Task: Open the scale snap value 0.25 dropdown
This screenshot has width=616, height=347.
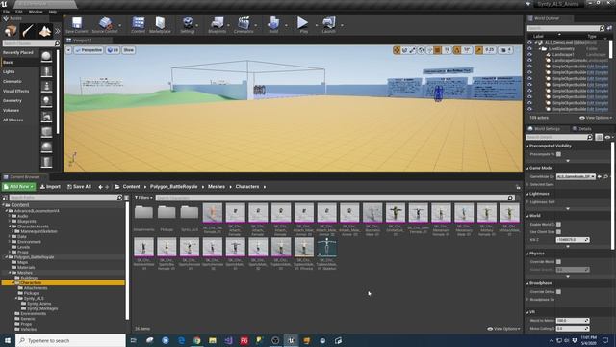Action: click(490, 50)
